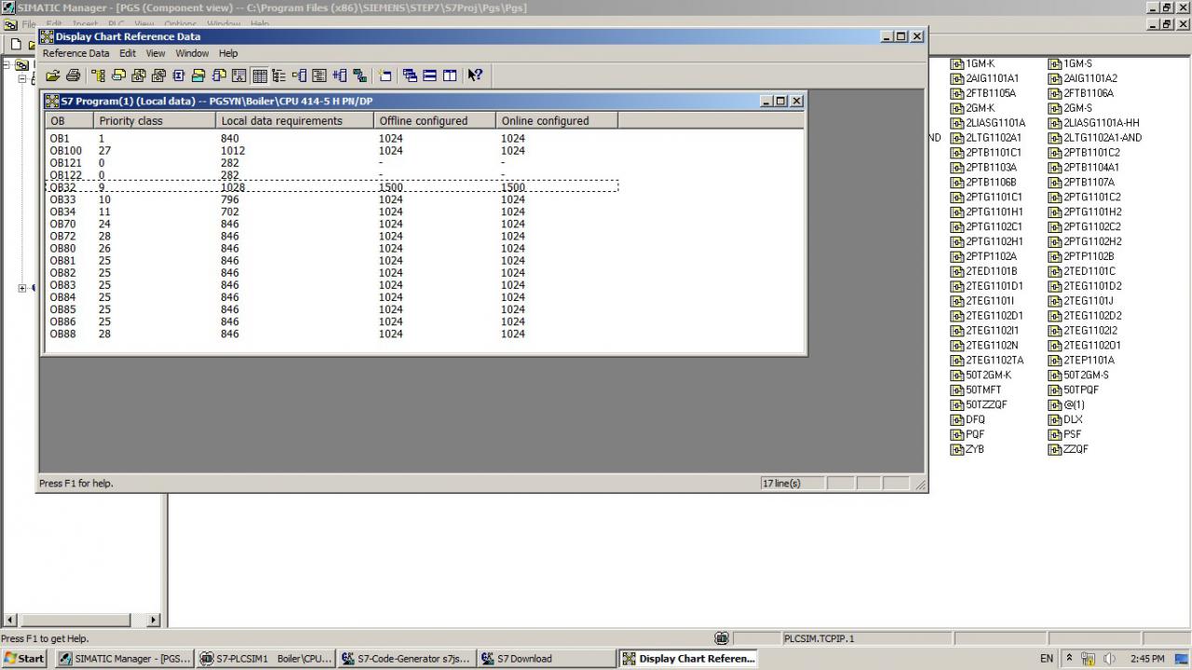The width and height of the screenshot is (1192, 670).
Task: Click the @(1) chart icon in SIMATIC Manager
Action: coord(1055,405)
